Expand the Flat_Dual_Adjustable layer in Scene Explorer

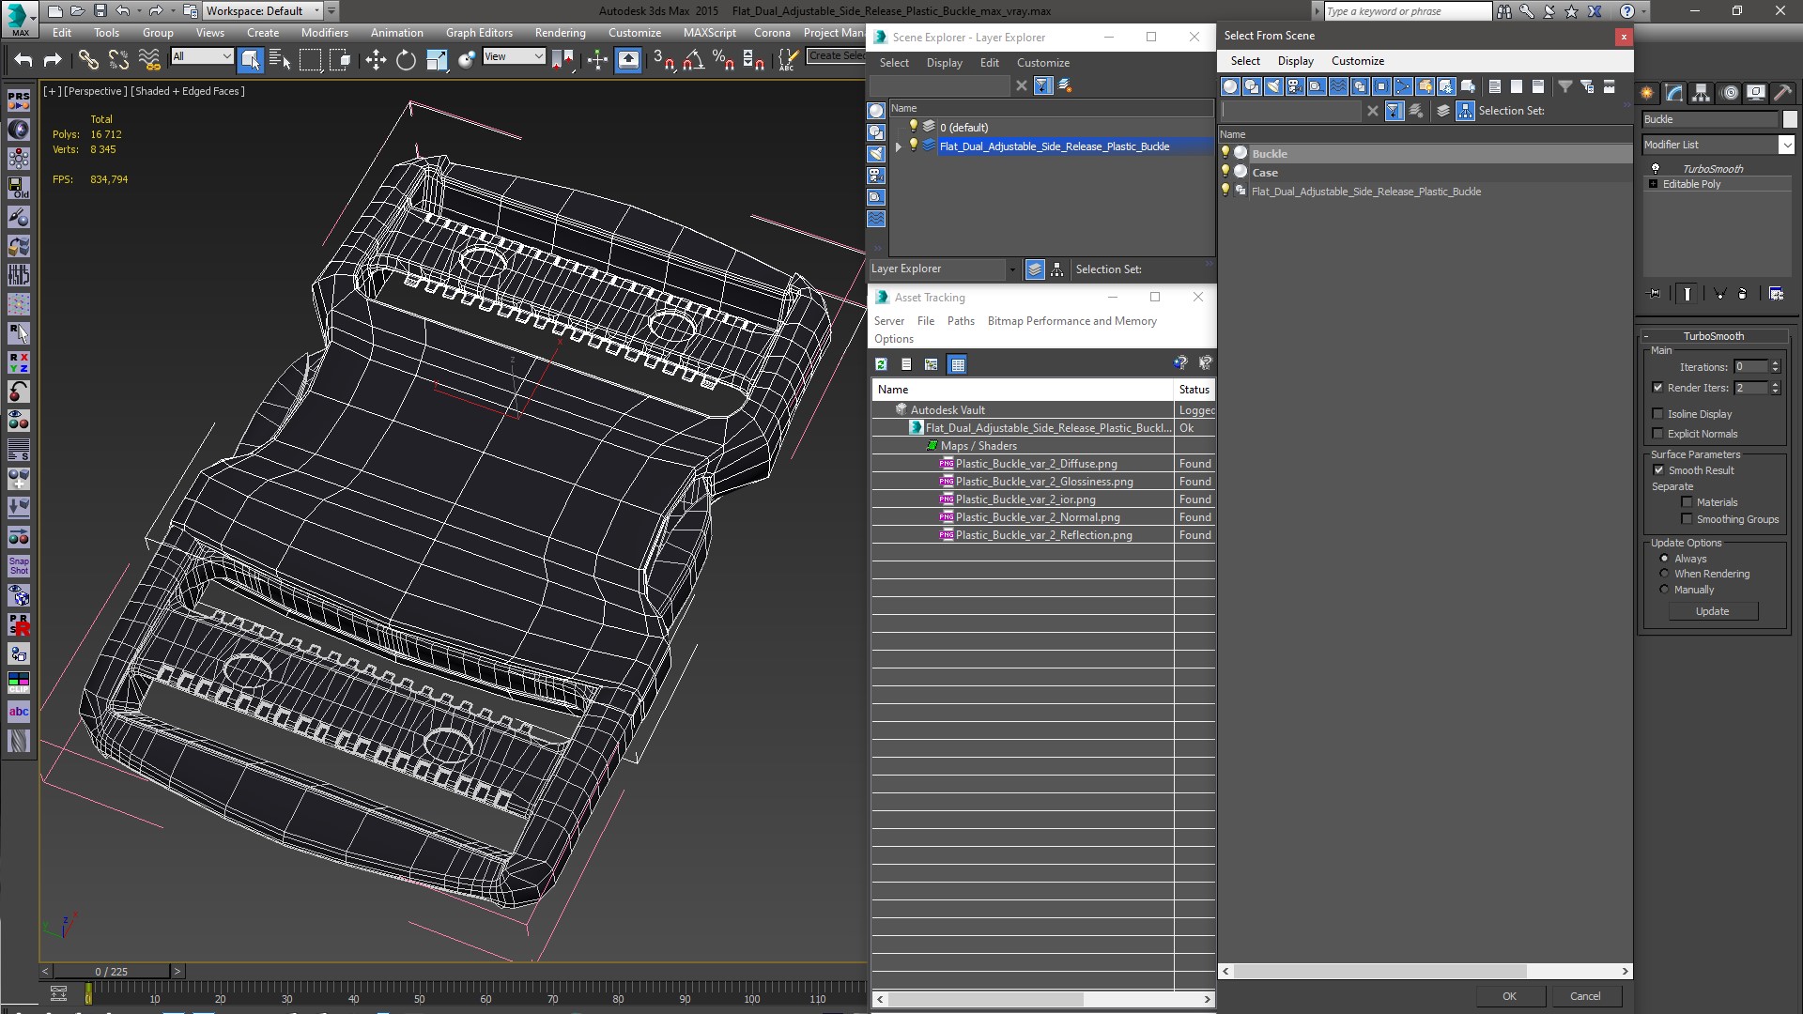[x=899, y=146]
